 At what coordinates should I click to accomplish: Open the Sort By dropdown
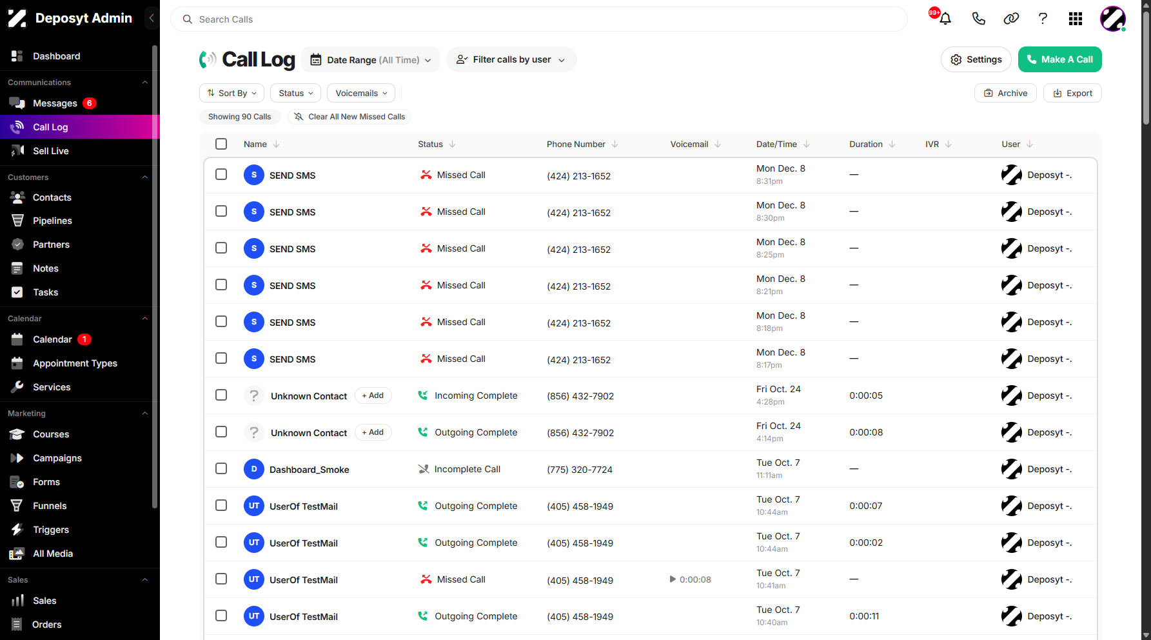coord(232,93)
